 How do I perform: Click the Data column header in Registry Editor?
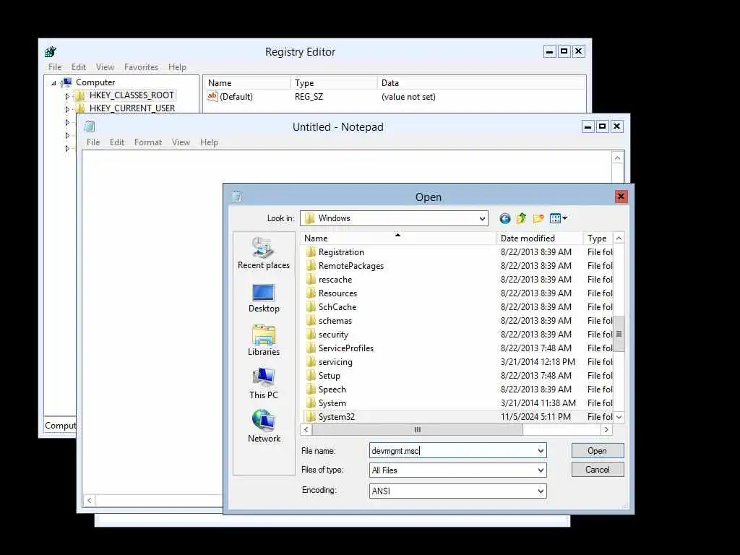(x=481, y=83)
